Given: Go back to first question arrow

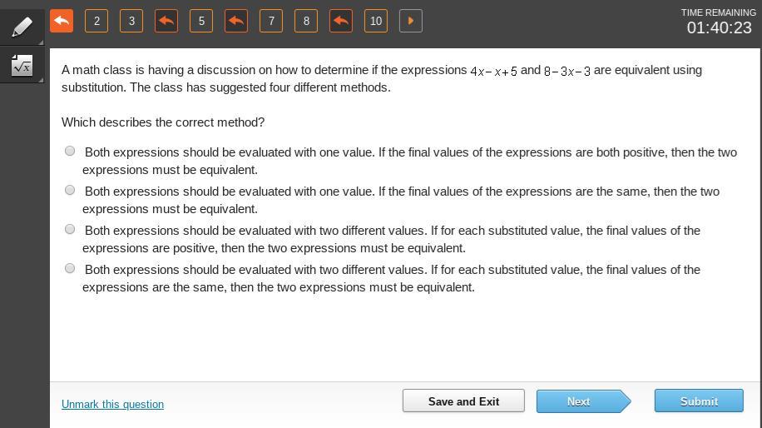Looking at the screenshot, I should [x=62, y=21].
